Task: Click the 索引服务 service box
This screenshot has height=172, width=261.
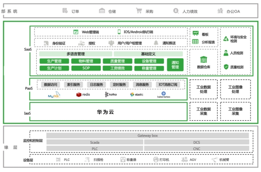Action: (73, 85)
